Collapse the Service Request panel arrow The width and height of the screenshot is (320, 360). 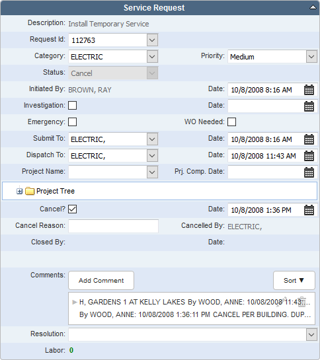coord(313,7)
